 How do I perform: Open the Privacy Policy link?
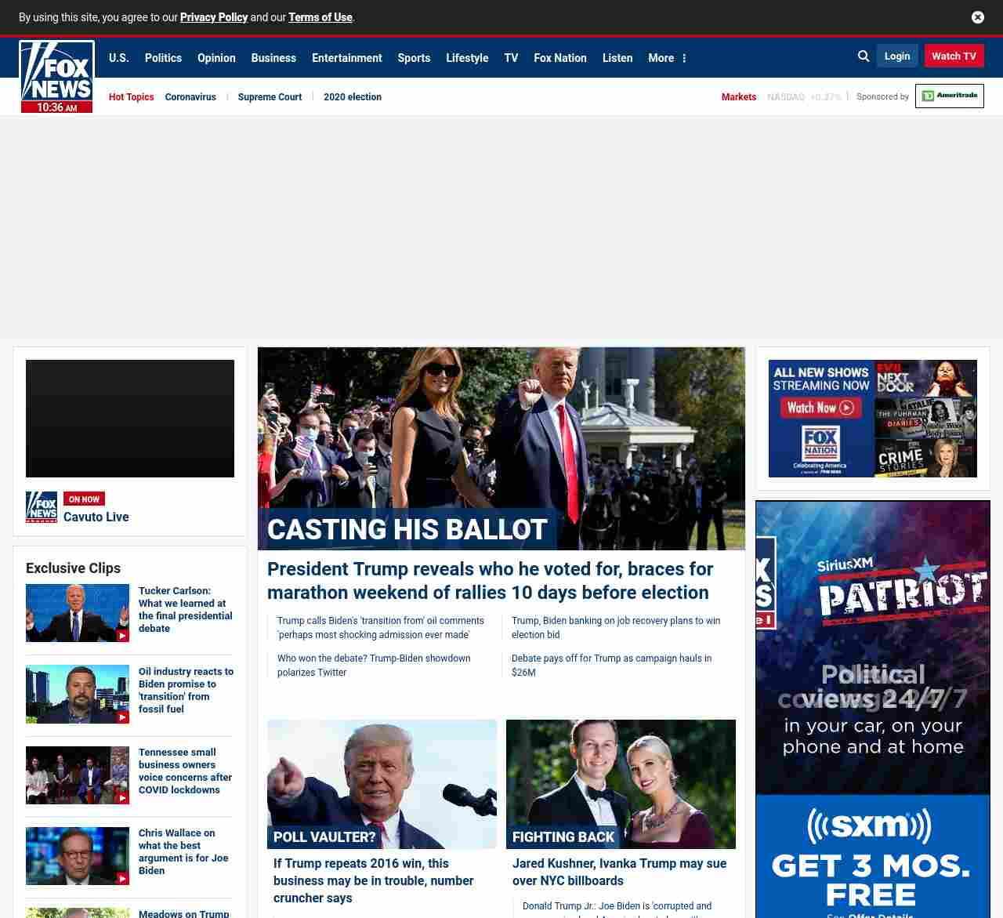pyautogui.click(x=213, y=17)
